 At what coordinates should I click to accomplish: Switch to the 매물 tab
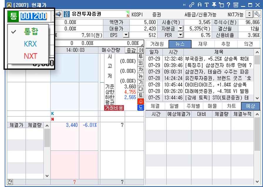pyautogui.click(x=212, y=106)
